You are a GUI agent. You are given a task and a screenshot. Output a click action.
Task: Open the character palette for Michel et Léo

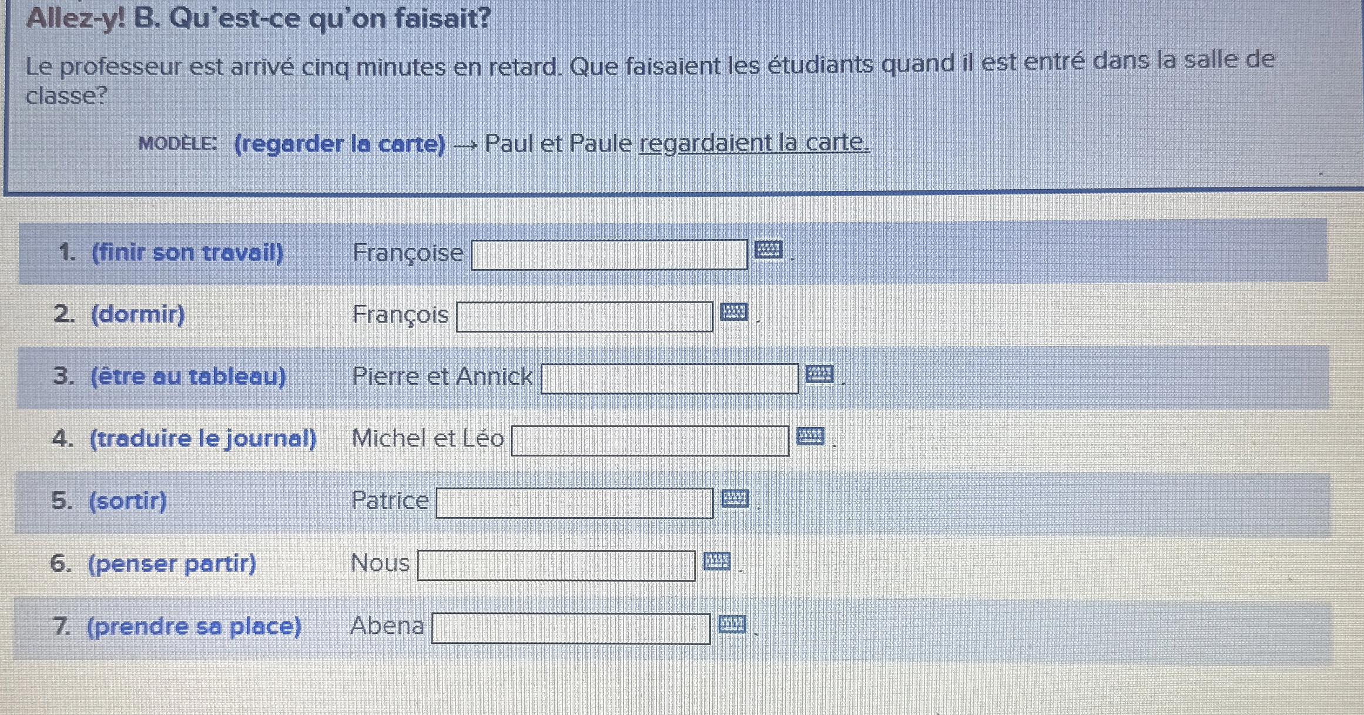(x=809, y=437)
